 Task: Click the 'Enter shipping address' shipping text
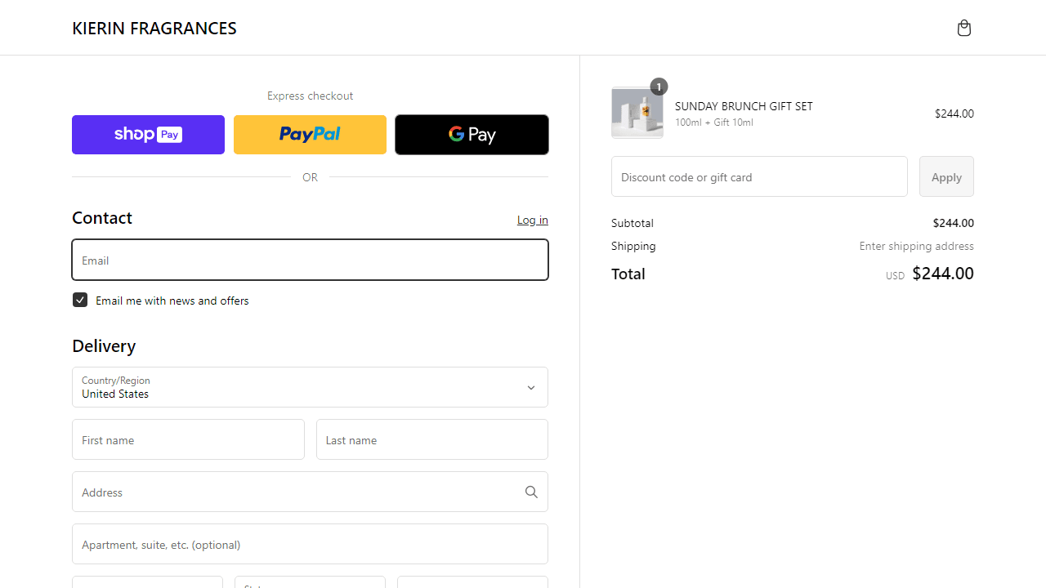[916, 246]
